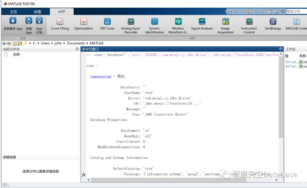Open the MATLAB Coder app
The width and height of the screenshot is (307, 188).
pyautogui.click(x=296, y=24)
